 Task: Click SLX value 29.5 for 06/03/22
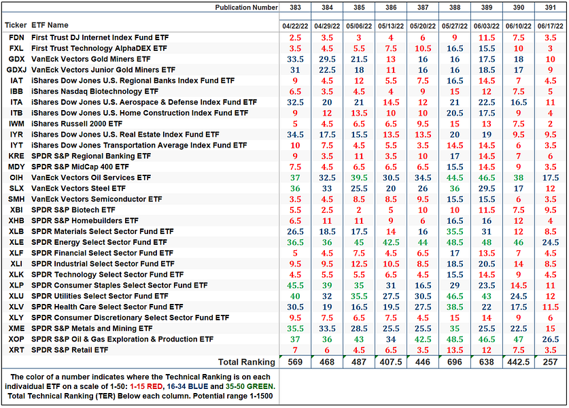[x=487, y=188]
